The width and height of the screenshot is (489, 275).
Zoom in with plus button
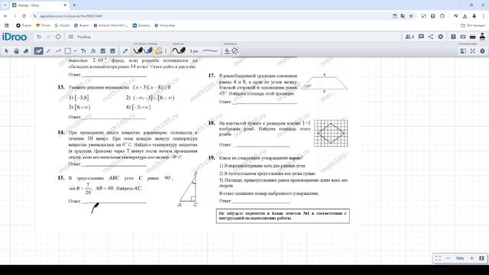point(472,258)
